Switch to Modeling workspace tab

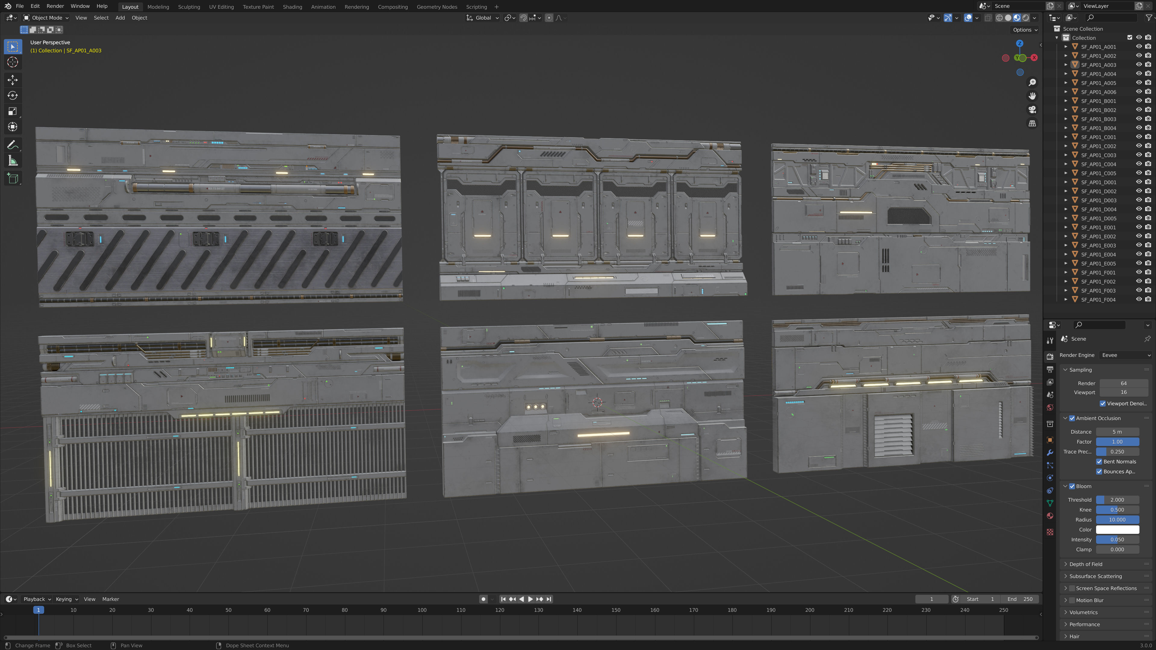pos(158,7)
